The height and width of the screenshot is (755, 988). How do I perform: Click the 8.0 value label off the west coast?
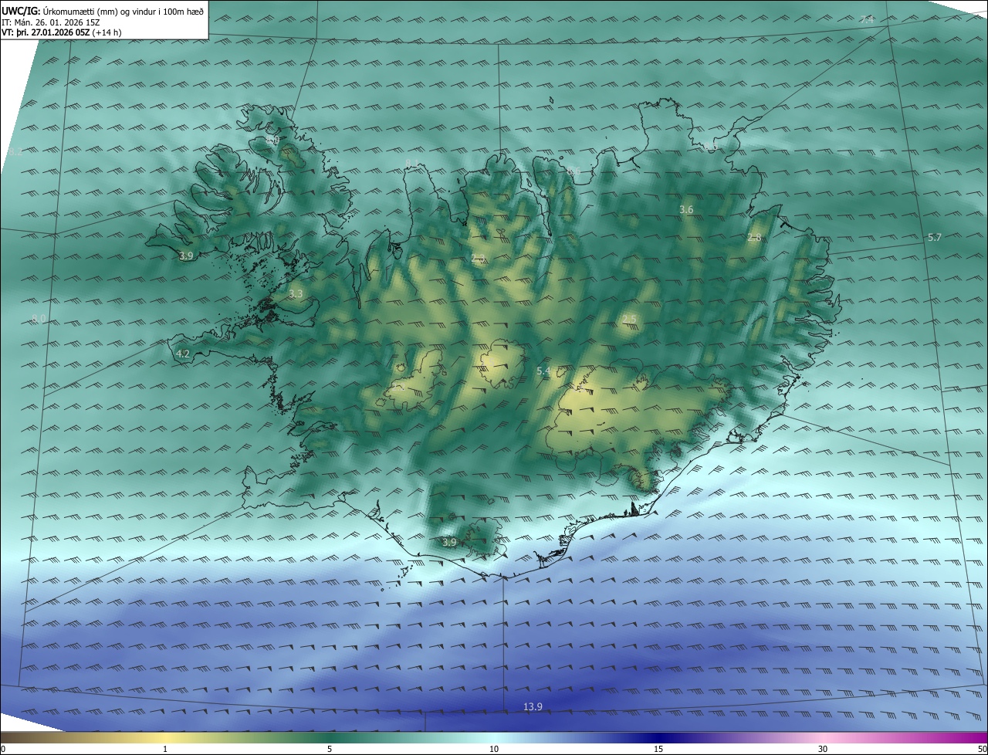[x=39, y=319]
